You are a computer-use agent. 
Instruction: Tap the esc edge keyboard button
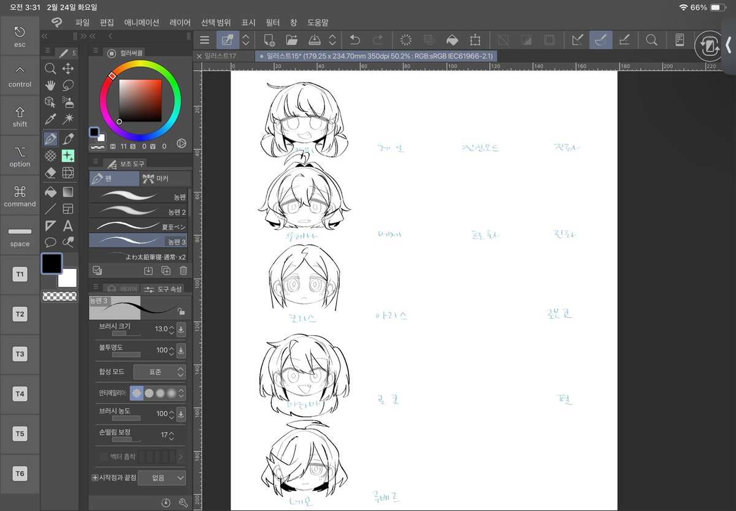(x=20, y=36)
